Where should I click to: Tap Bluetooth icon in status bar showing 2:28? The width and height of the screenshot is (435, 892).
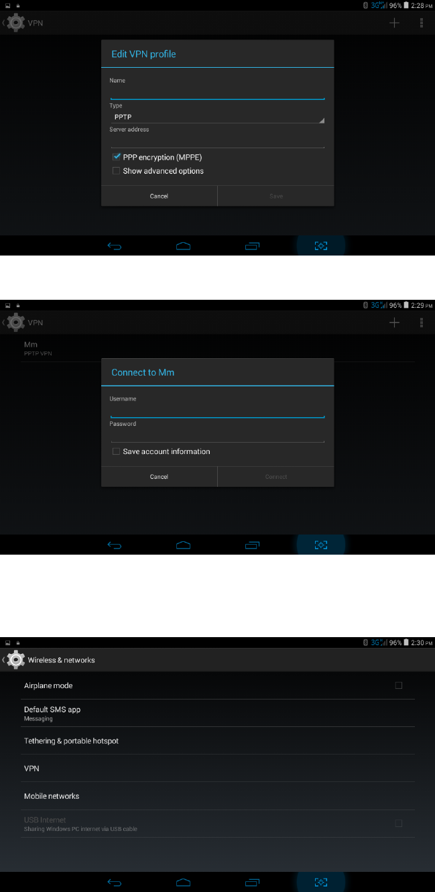coord(365,5)
